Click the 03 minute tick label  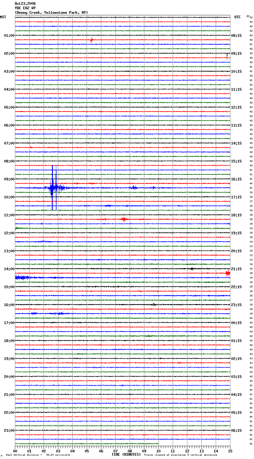(x=58, y=451)
